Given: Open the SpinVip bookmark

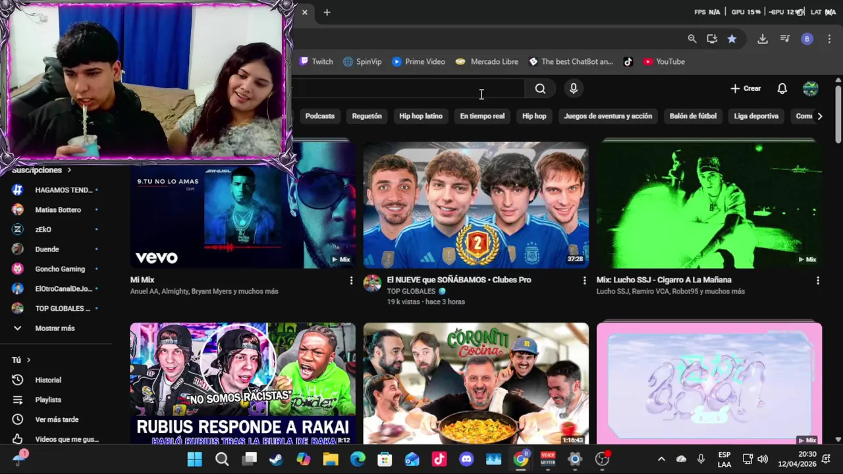Looking at the screenshot, I should coord(362,61).
